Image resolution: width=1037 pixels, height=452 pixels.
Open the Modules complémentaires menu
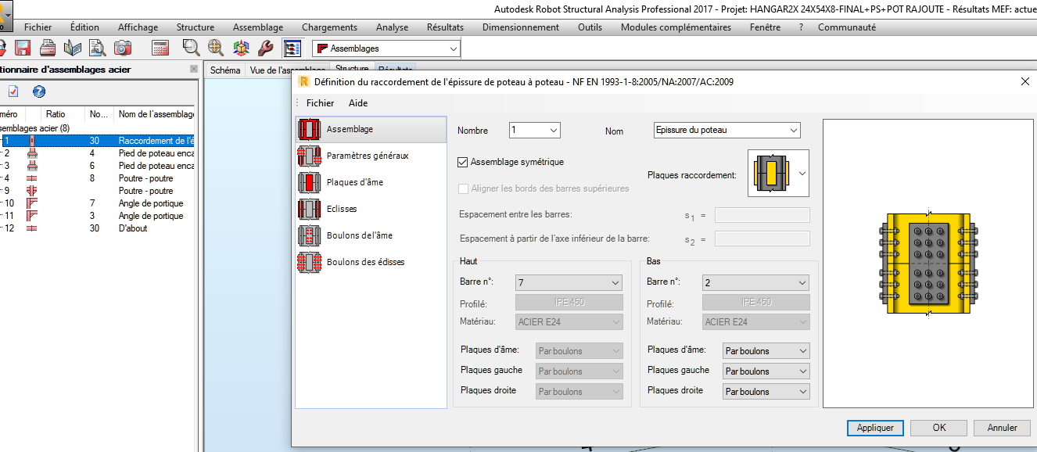pos(676,27)
